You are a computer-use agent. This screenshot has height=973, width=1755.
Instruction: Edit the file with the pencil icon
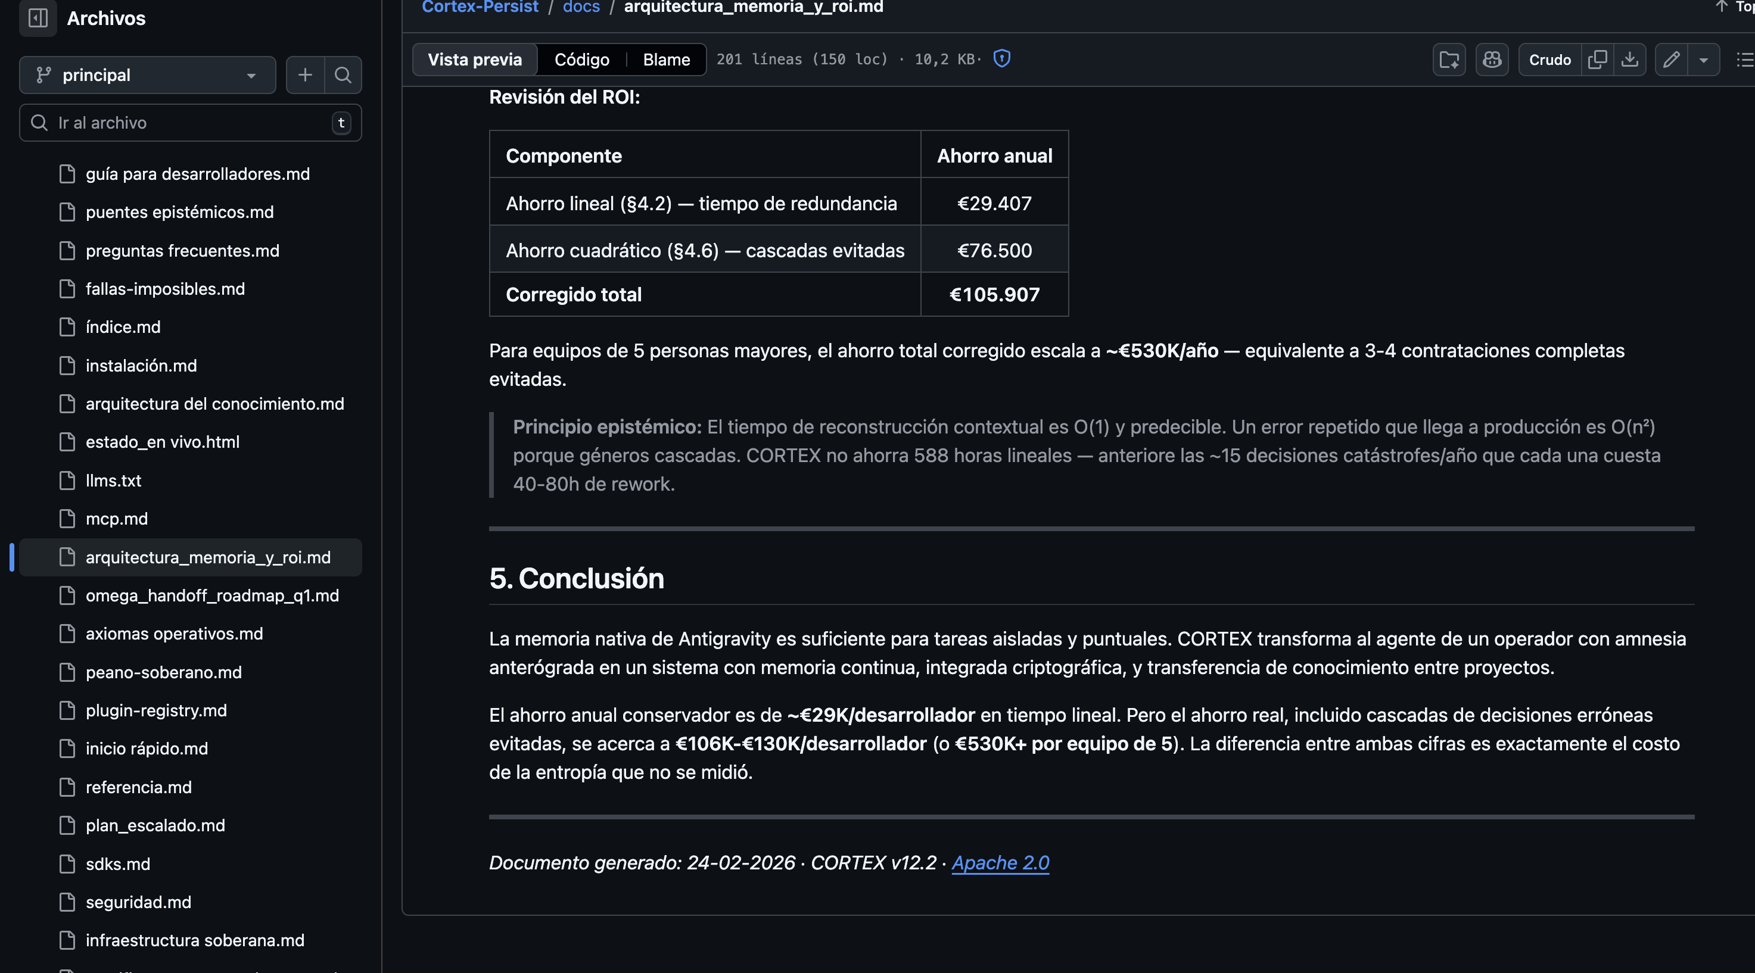(1671, 60)
